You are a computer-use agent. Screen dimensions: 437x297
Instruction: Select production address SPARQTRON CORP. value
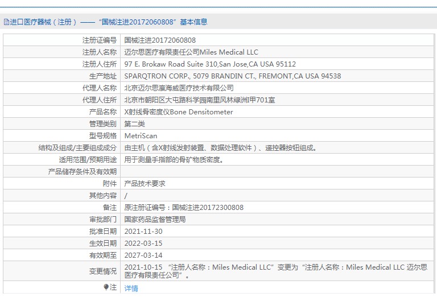tap(232, 76)
